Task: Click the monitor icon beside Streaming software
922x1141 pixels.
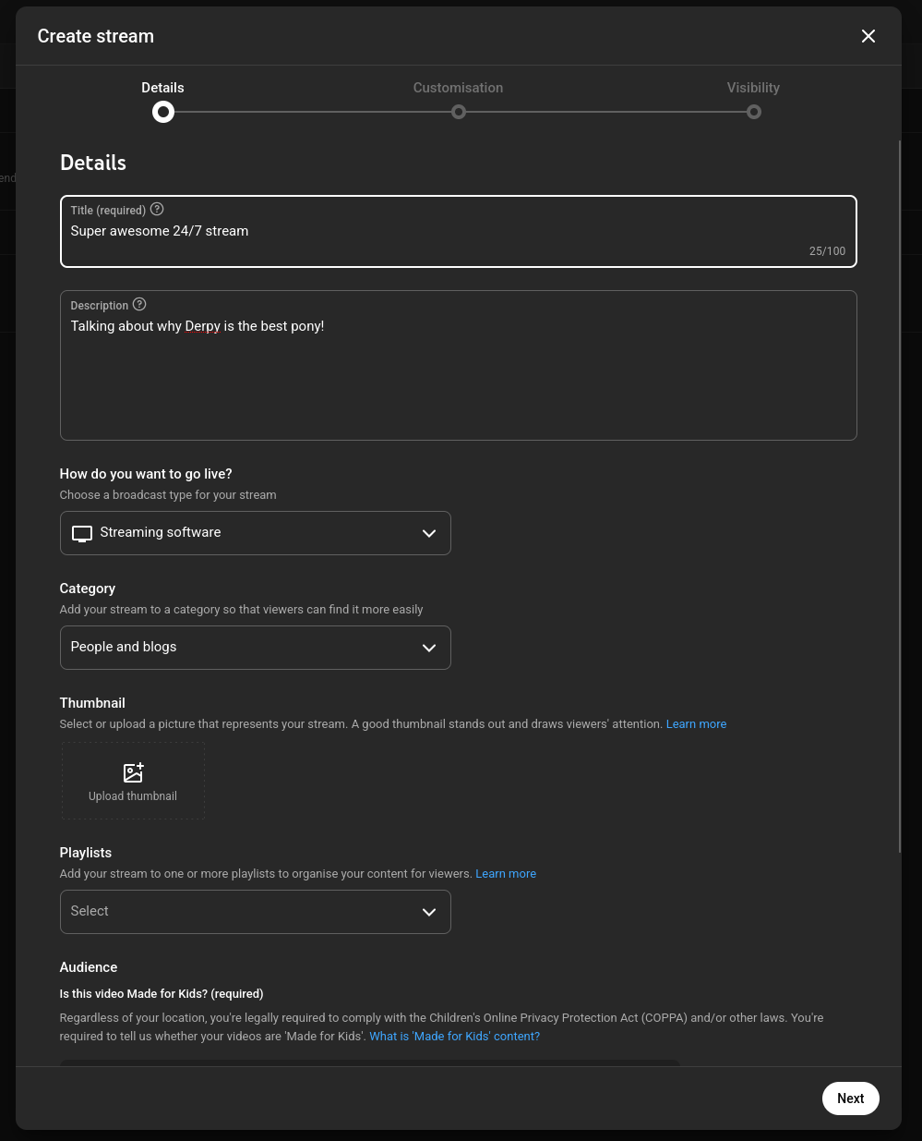Action: coord(82,532)
